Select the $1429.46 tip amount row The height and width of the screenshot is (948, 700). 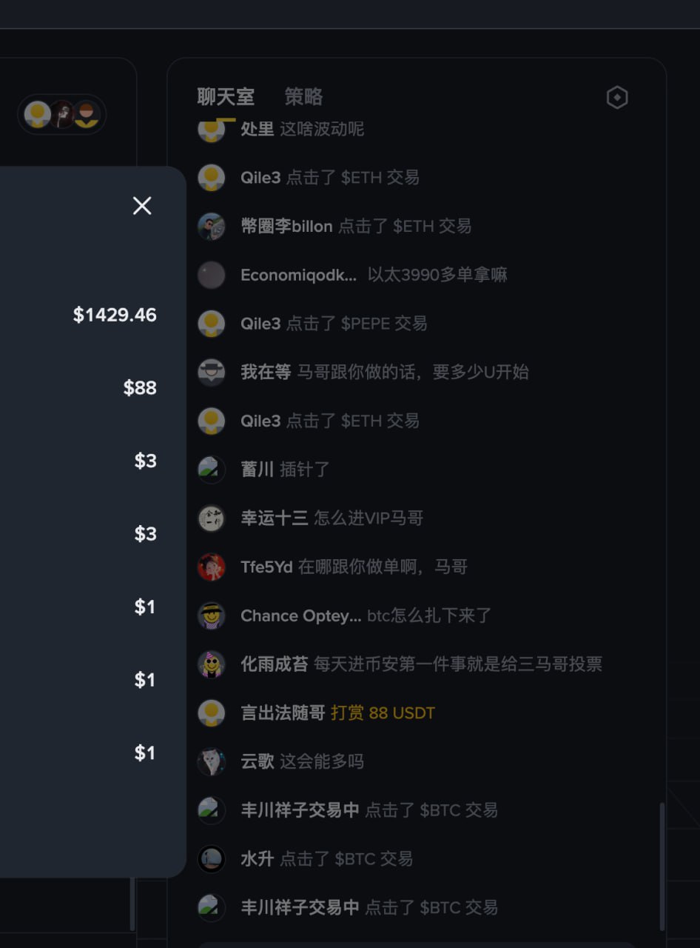pos(115,315)
